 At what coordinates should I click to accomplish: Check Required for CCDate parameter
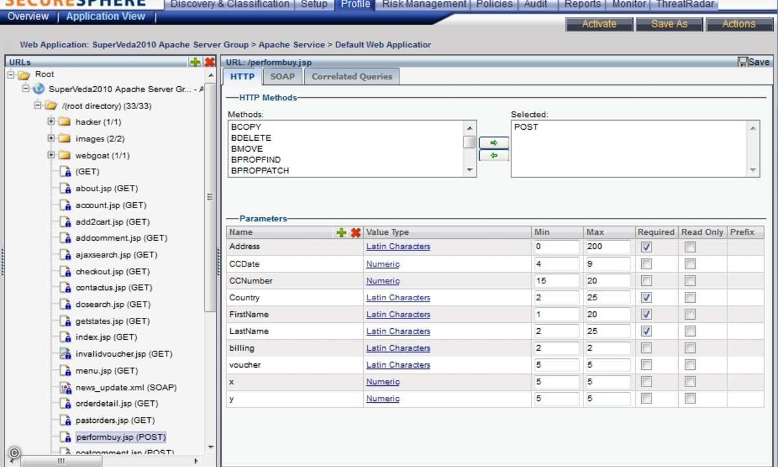[646, 264]
